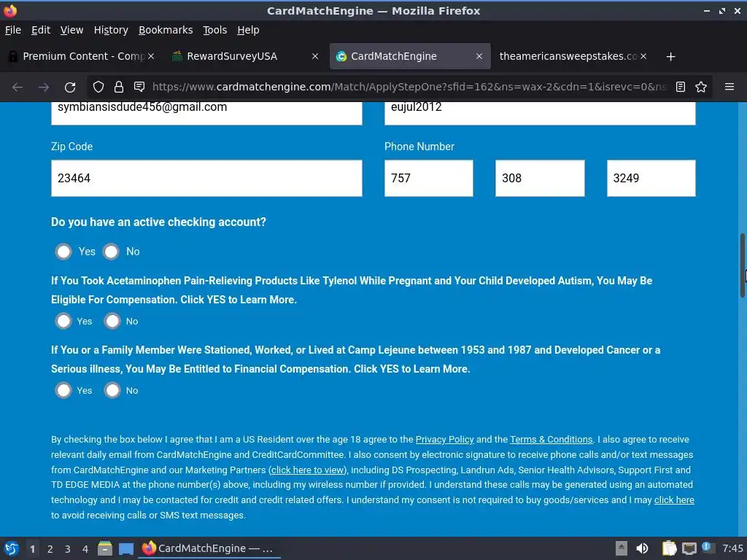Open the tracking protection shield icon

(98, 87)
